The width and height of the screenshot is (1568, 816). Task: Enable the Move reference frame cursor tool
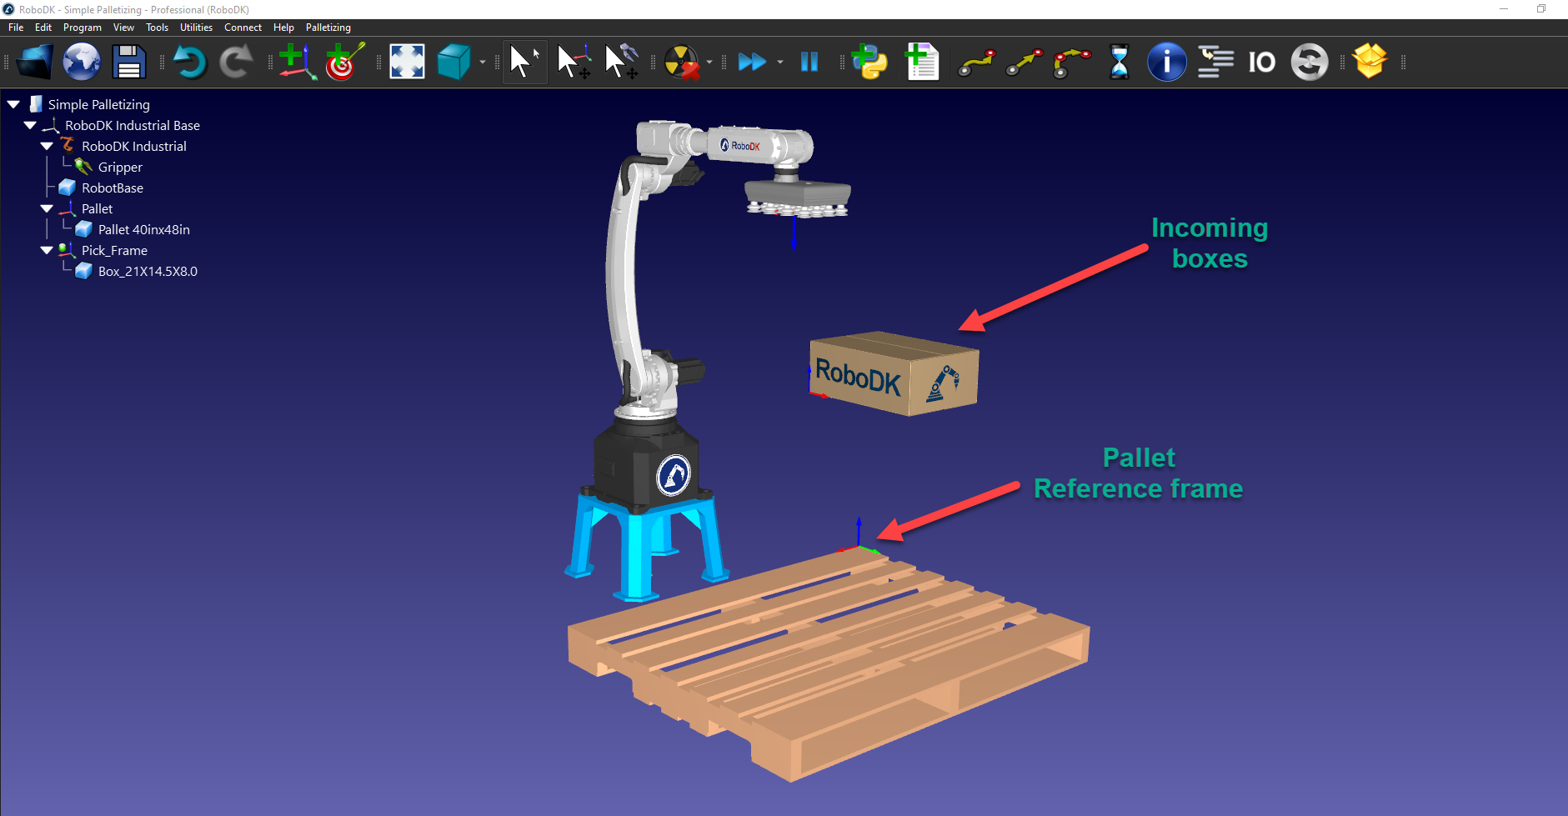(574, 63)
